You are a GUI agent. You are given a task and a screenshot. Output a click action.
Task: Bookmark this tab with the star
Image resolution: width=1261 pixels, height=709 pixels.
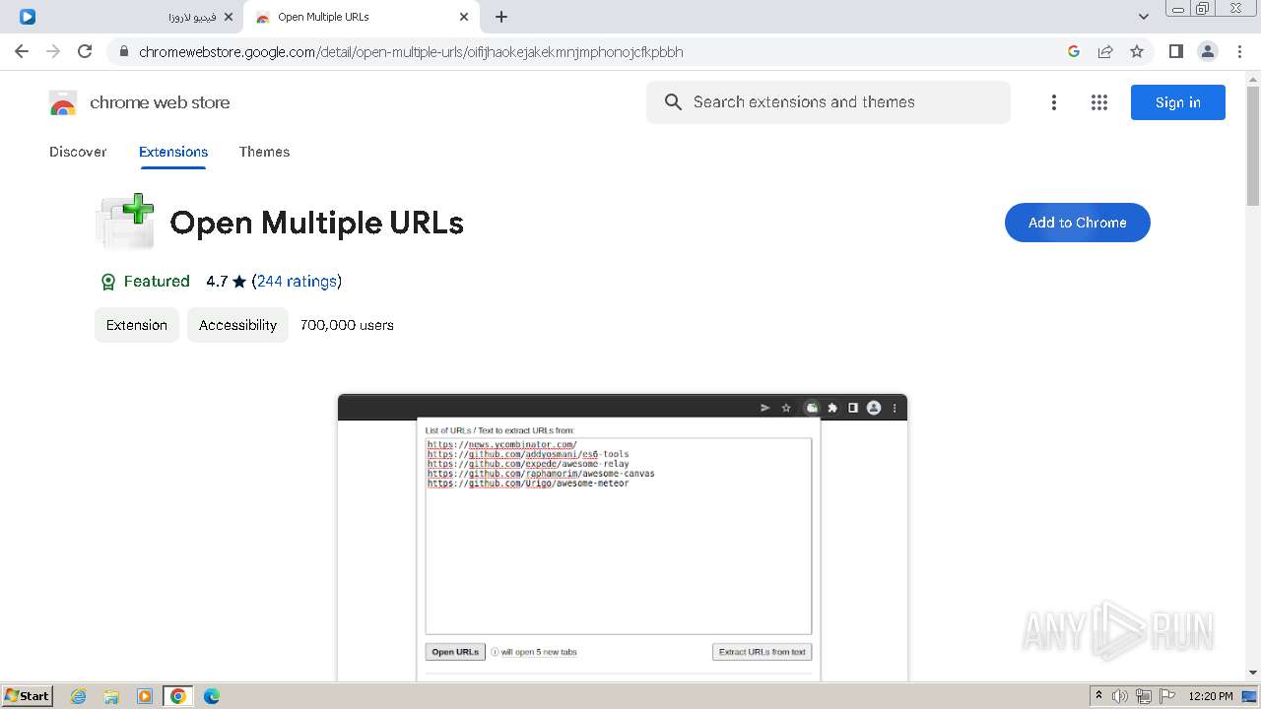tap(1137, 51)
